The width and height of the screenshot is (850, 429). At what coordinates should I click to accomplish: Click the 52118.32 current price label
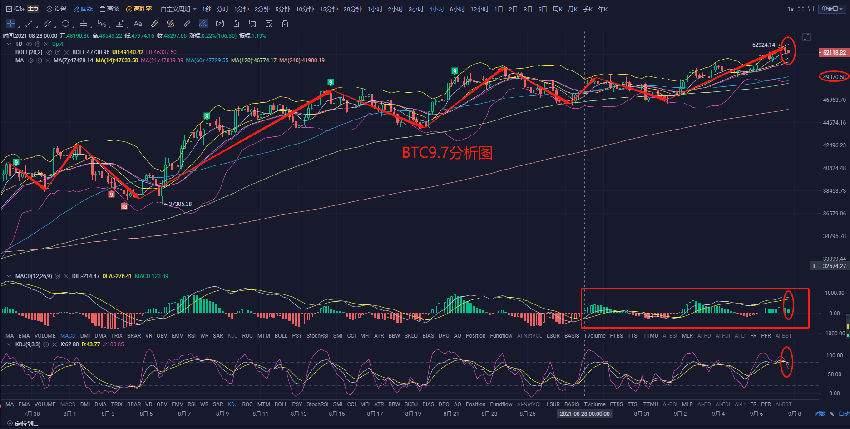[835, 53]
